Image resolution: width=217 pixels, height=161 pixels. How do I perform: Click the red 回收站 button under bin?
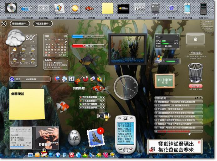(195, 86)
